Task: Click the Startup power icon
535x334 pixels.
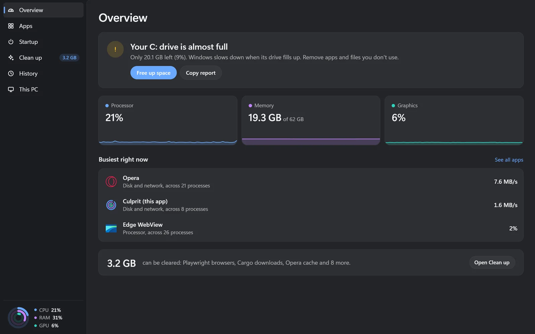Action: coord(11,42)
